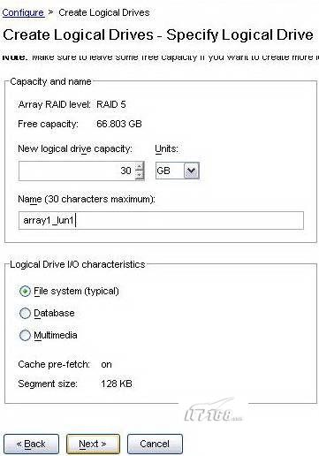Viewport: 319px width, 456px height.
Task: Select the Database radio button
Action: (25, 313)
